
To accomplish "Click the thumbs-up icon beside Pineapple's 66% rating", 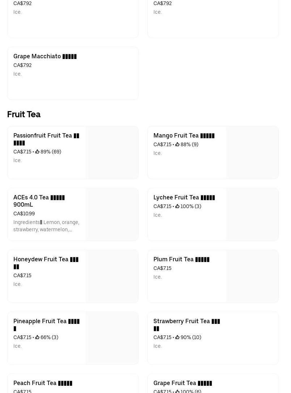I will pos(37,337).
